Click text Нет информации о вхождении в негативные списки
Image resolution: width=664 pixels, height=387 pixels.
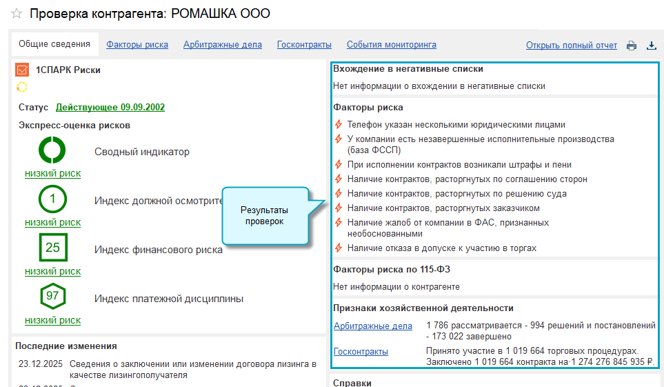[x=439, y=86]
